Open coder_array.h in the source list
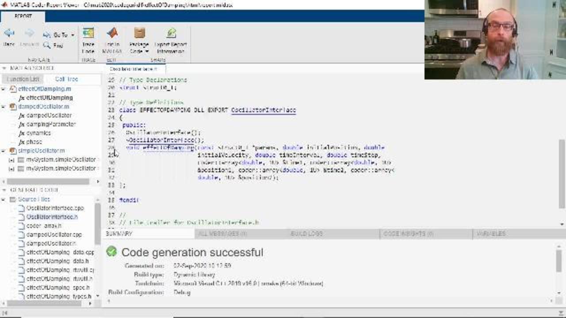566x318 pixels. 44,226
